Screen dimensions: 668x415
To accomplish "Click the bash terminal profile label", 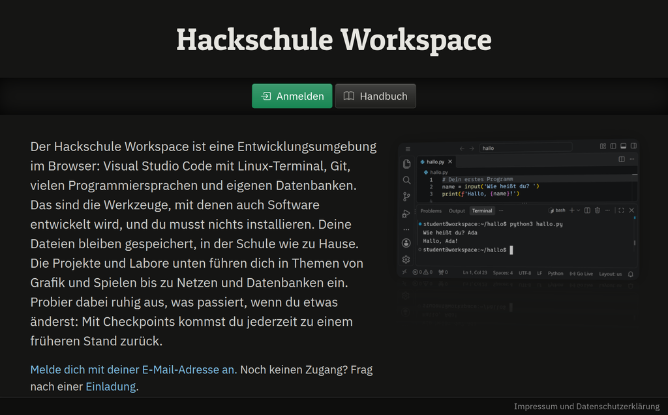I will point(557,210).
